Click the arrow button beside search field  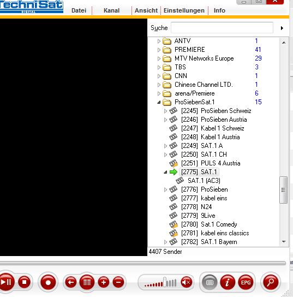[282, 28]
